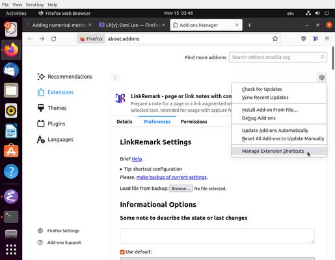Screen dimensions: 335x260
Task: Choose Debug Add-ons menu entry
Action: (x=279, y=118)
